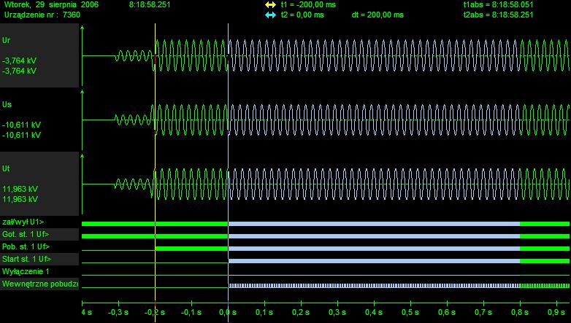Screen dimensions: 571x323
Task: Select the Us channel label panel
Action: (39, 120)
